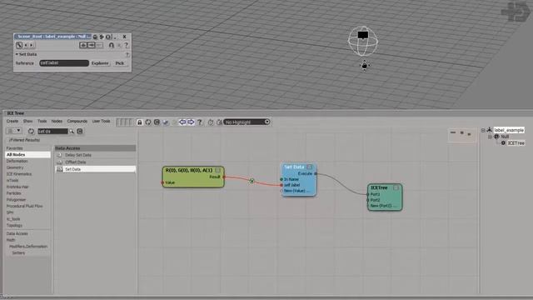Open the view mode dropdown left of search

pyautogui.click(x=14, y=131)
